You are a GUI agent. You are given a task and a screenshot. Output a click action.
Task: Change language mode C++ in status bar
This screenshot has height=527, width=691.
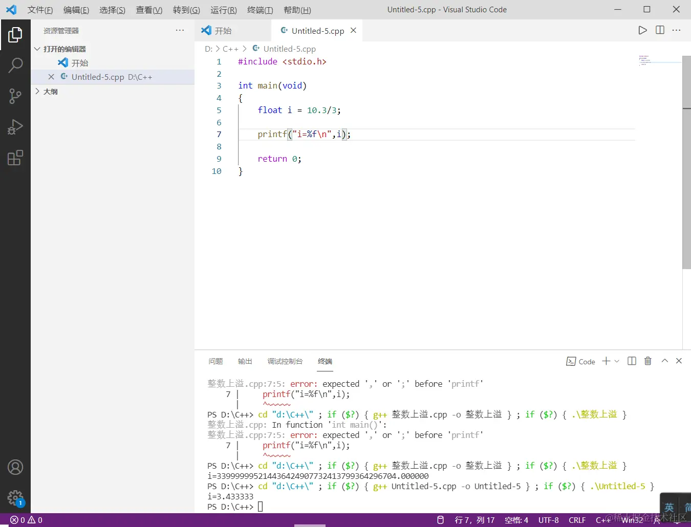[x=603, y=520]
